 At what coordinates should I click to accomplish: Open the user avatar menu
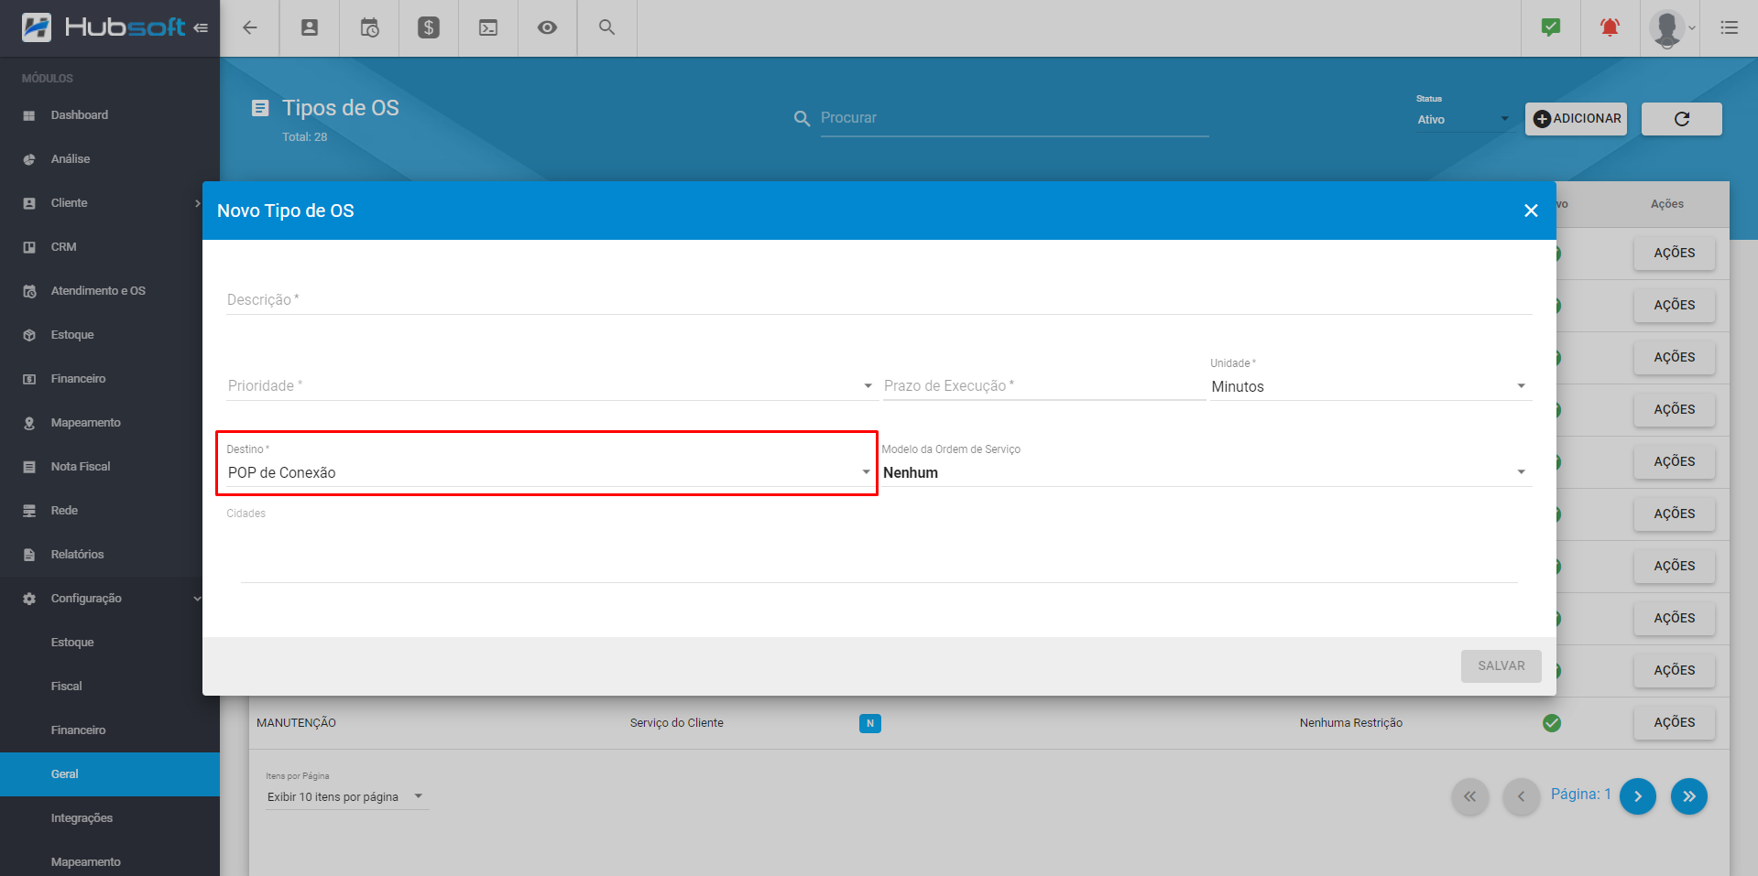point(1671,28)
